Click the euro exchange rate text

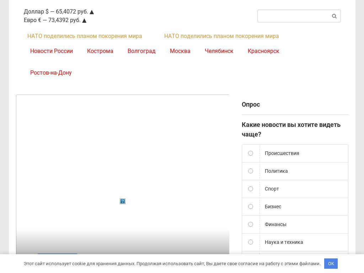point(55,20)
